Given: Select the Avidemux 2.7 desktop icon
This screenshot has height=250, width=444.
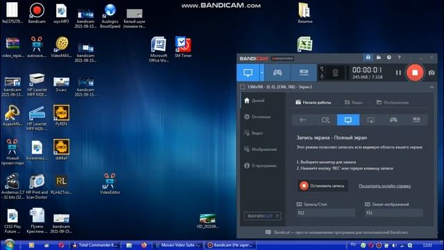Looking at the screenshot, I should click(12, 186).
